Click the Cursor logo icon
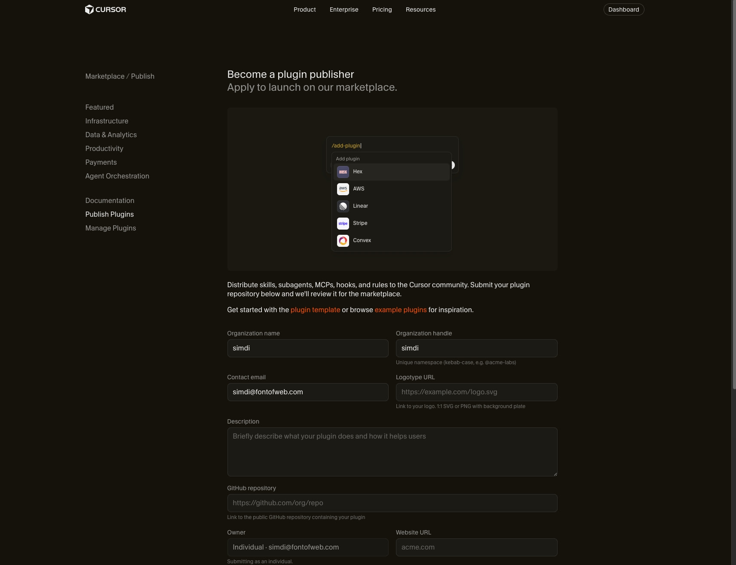Image resolution: width=736 pixels, height=565 pixels. pos(89,9)
